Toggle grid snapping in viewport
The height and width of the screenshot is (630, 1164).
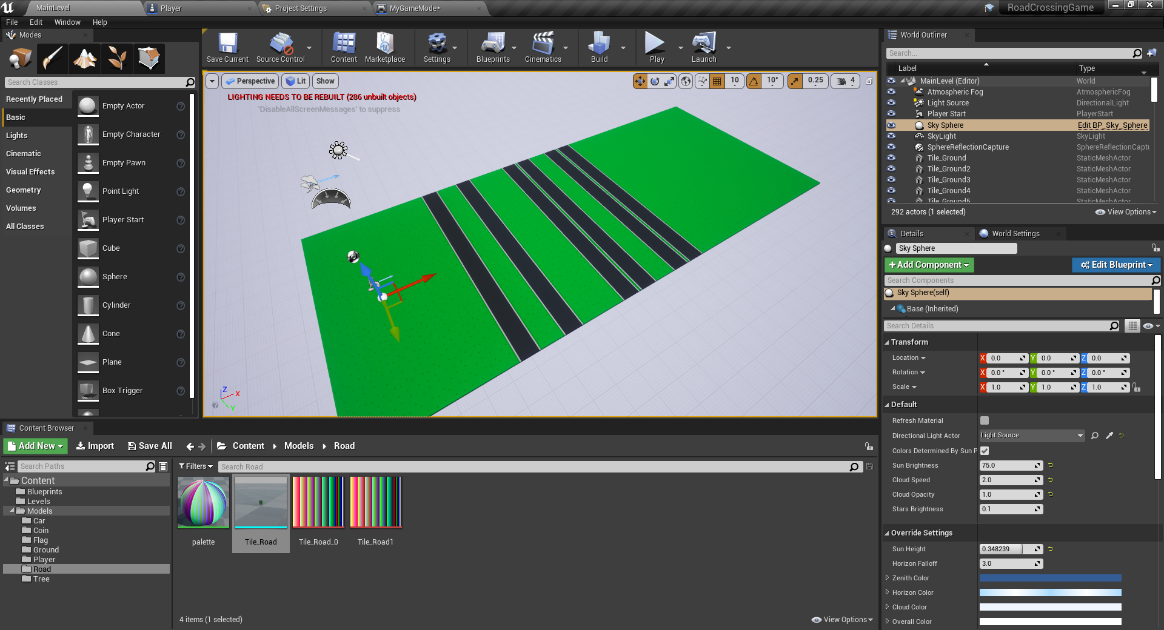tap(717, 81)
